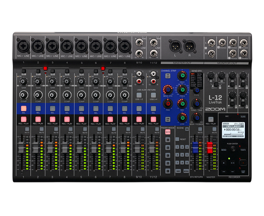Viewport: 264px width, 216px height.
Task: Click the MASTER OUT L XLR connector
Action: pyautogui.click(x=175, y=46)
